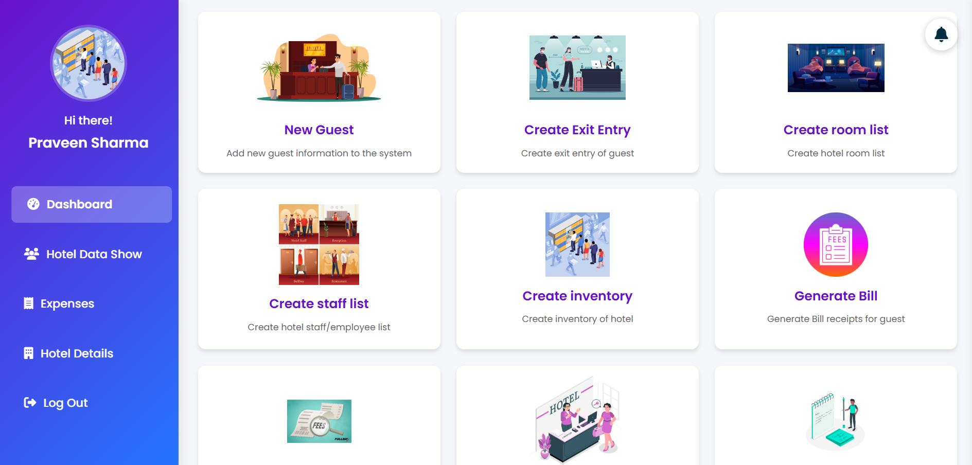Open the Create staff list link

(319, 304)
